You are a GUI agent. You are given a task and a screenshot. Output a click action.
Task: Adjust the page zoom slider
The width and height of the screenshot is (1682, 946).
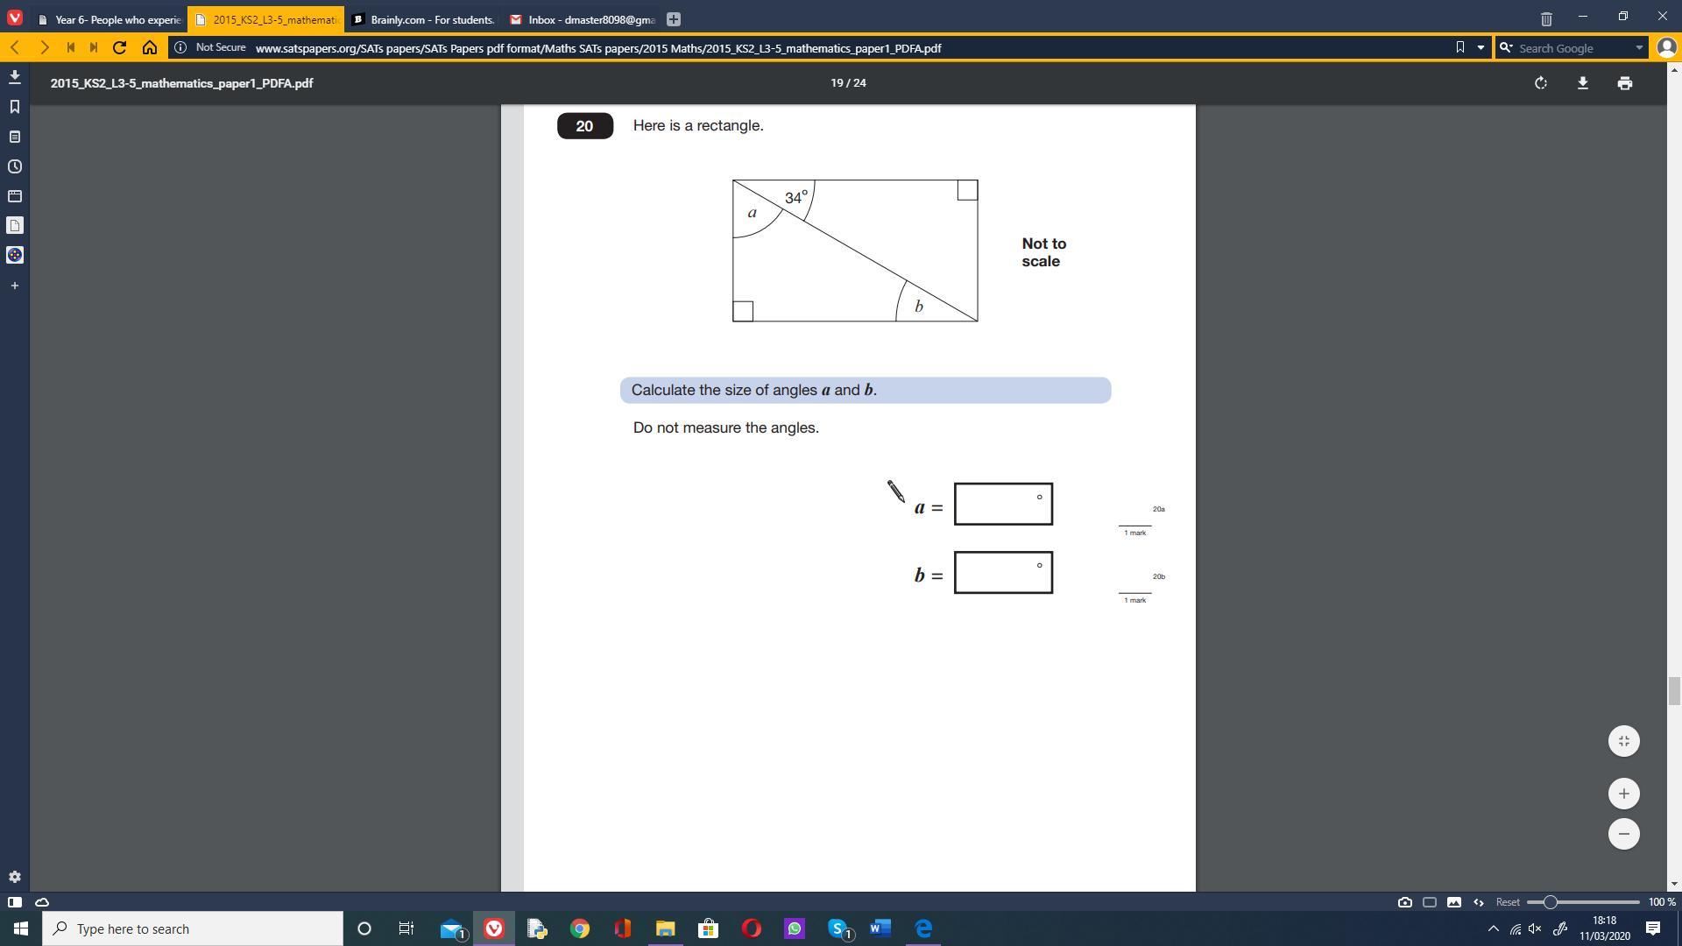[1549, 902]
